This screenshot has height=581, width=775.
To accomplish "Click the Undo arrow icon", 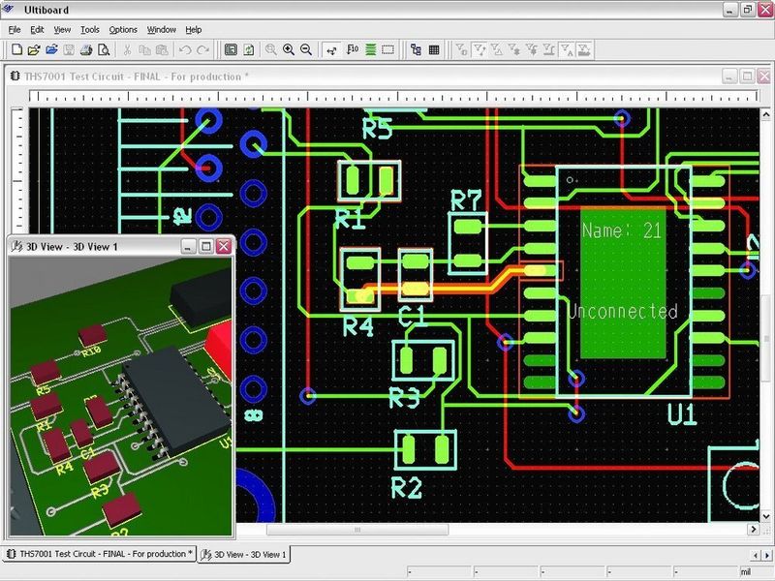I will point(185,49).
